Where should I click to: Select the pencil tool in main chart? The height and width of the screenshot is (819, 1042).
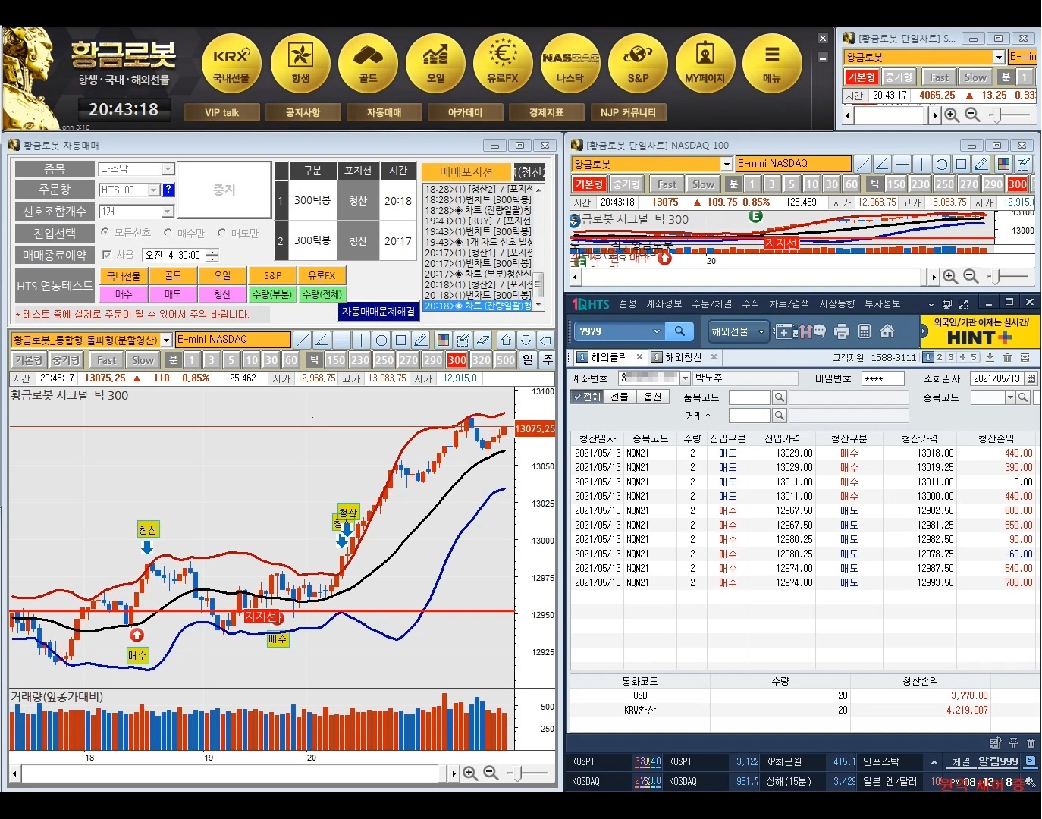[421, 340]
